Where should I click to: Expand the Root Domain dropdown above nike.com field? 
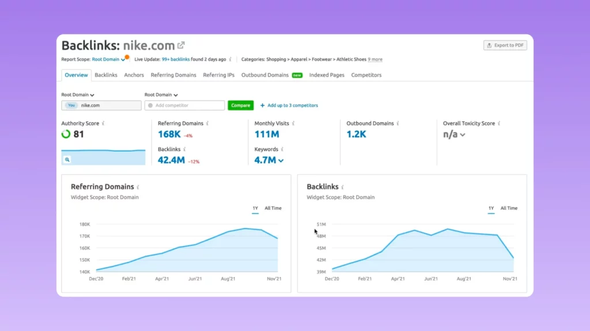[78, 95]
